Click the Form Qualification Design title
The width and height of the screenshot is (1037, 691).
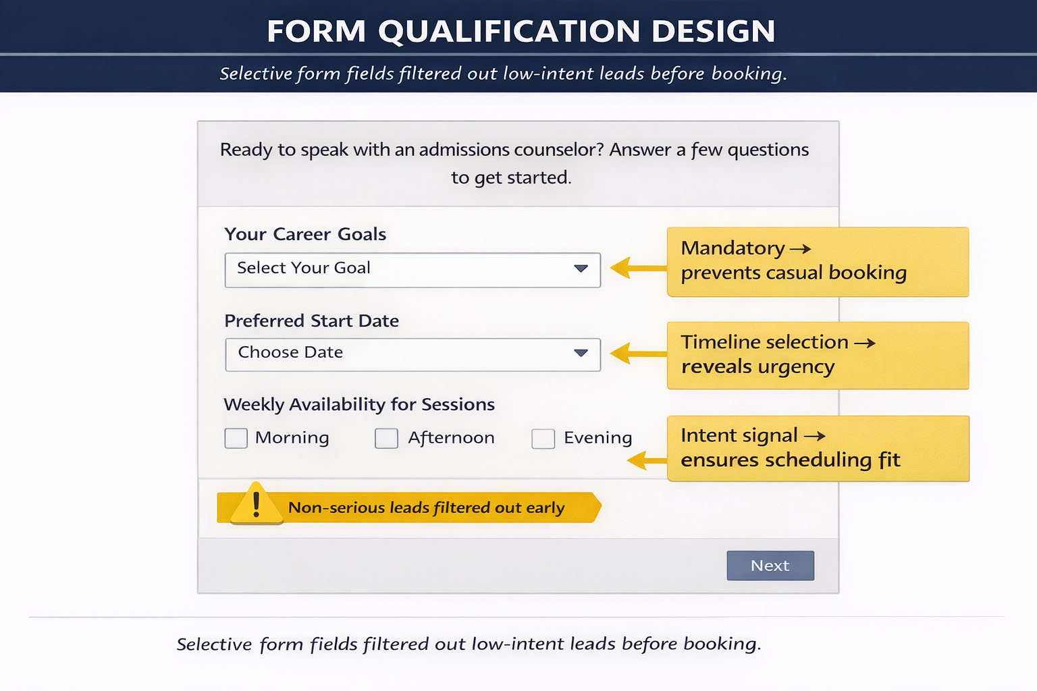pyautogui.click(x=521, y=31)
